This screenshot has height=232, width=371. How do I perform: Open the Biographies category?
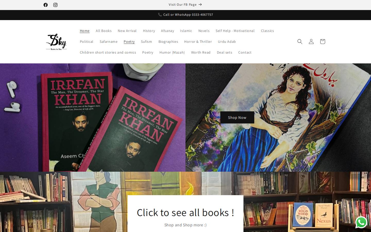(168, 42)
